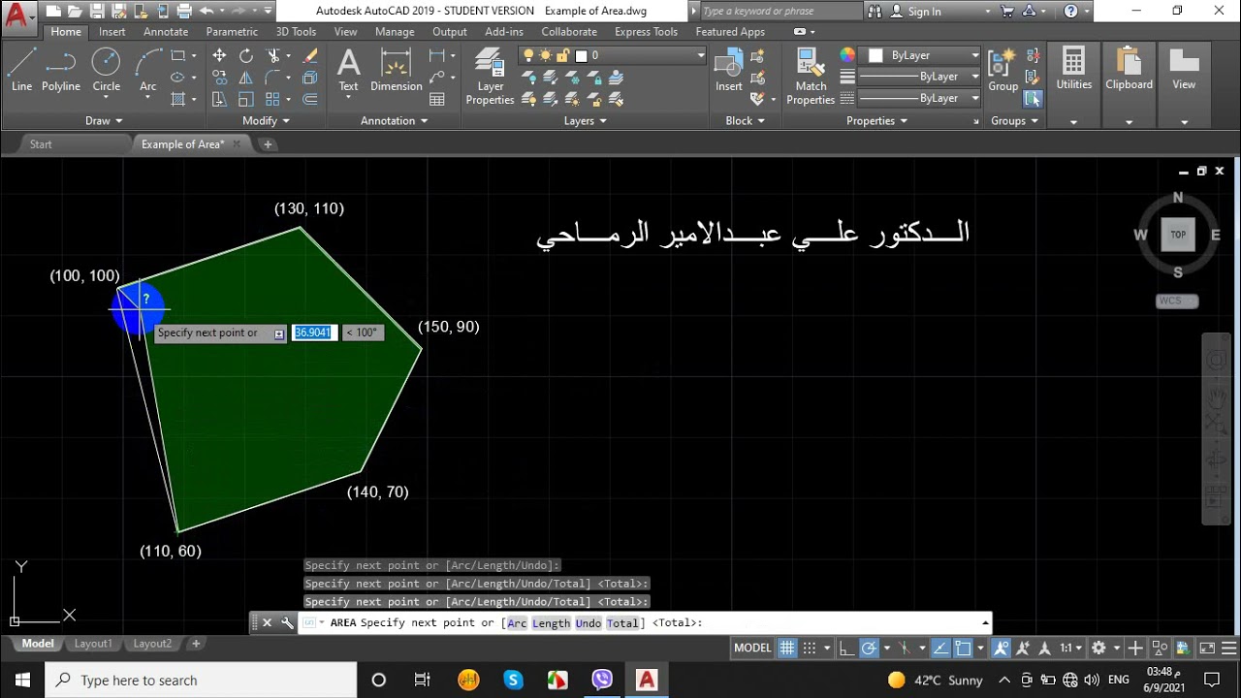
Task: Click the Match Properties tool
Action: coord(811,77)
